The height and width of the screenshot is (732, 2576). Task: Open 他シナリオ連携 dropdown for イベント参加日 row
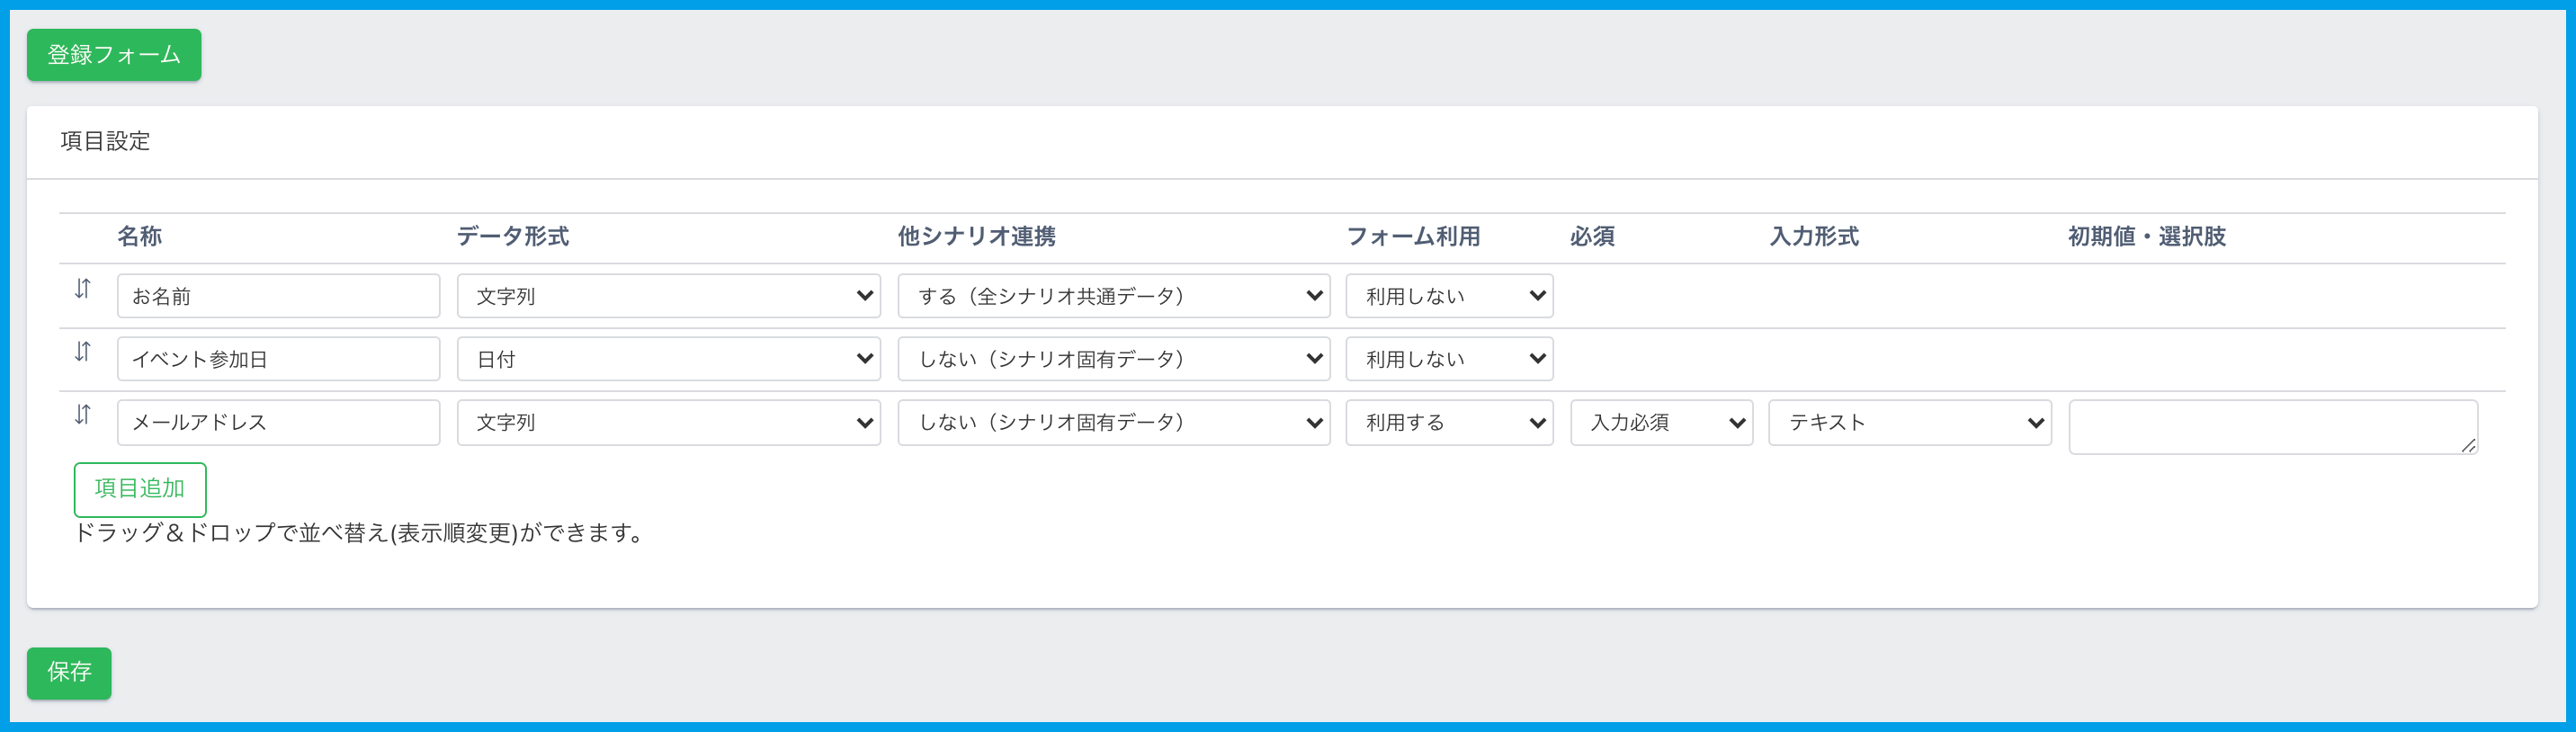click(1113, 359)
